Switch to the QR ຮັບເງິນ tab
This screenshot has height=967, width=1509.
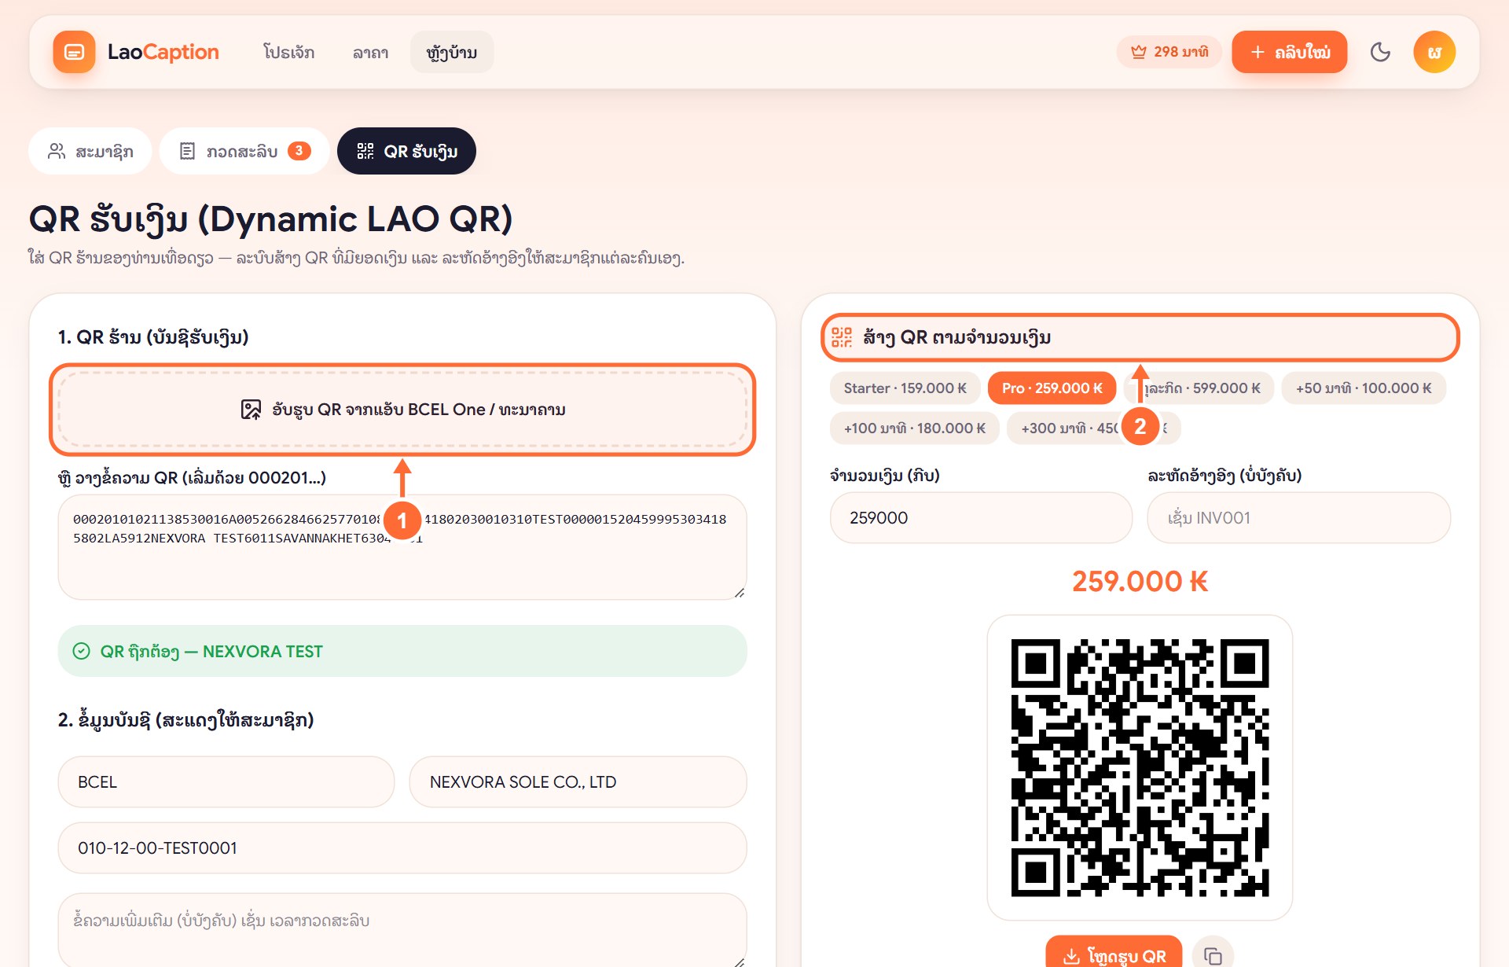click(406, 151)
